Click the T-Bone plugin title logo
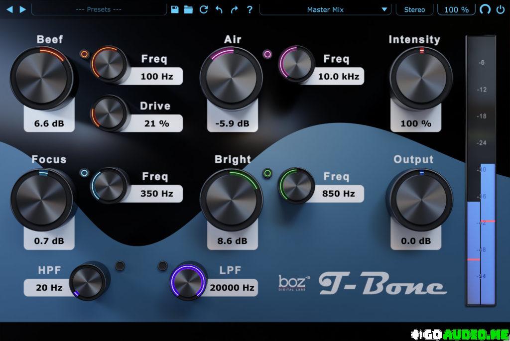This screenshot has height=341, width=510. coord(382,283)
